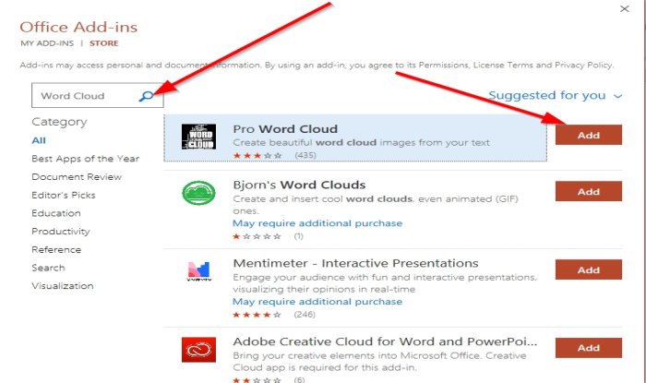
Task: Add the Mentimeter add-in
Action: (x=589, y=269)
